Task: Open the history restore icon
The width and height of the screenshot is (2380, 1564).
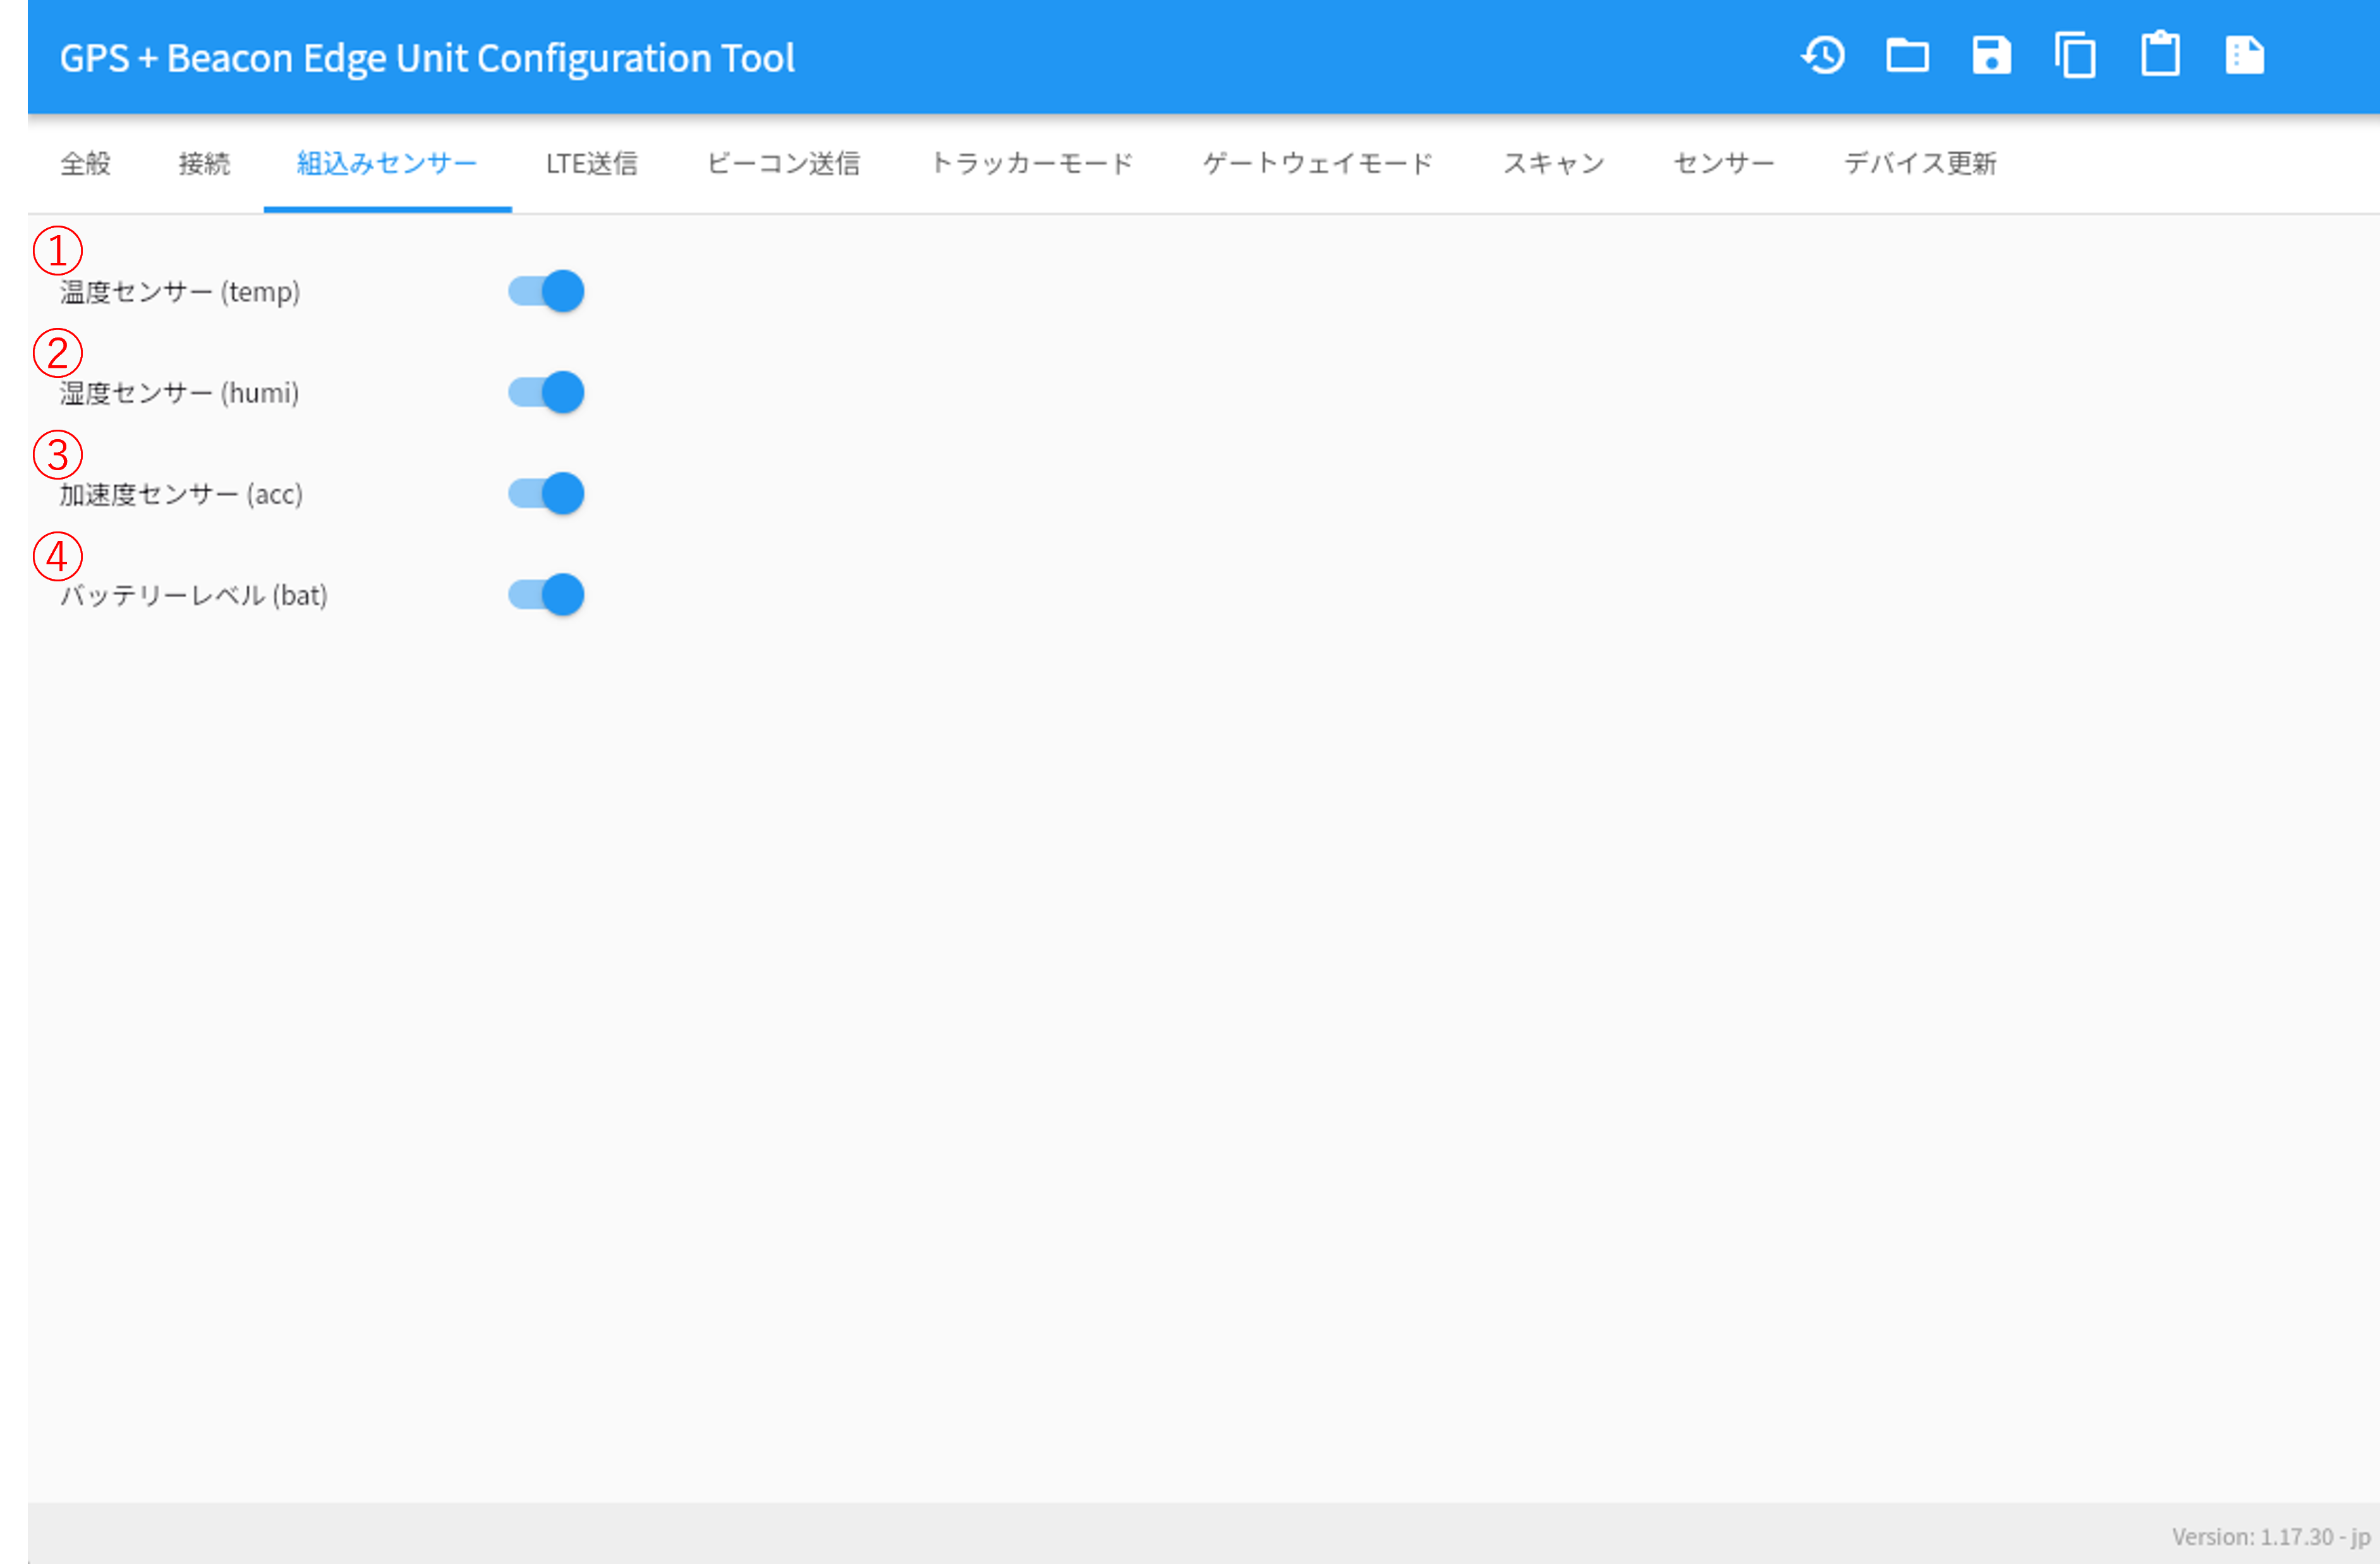Action: point(1823,56)
